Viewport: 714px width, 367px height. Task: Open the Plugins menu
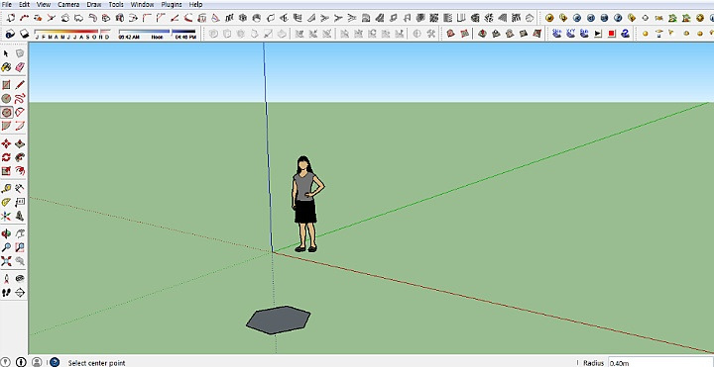[x=172, y=5]
